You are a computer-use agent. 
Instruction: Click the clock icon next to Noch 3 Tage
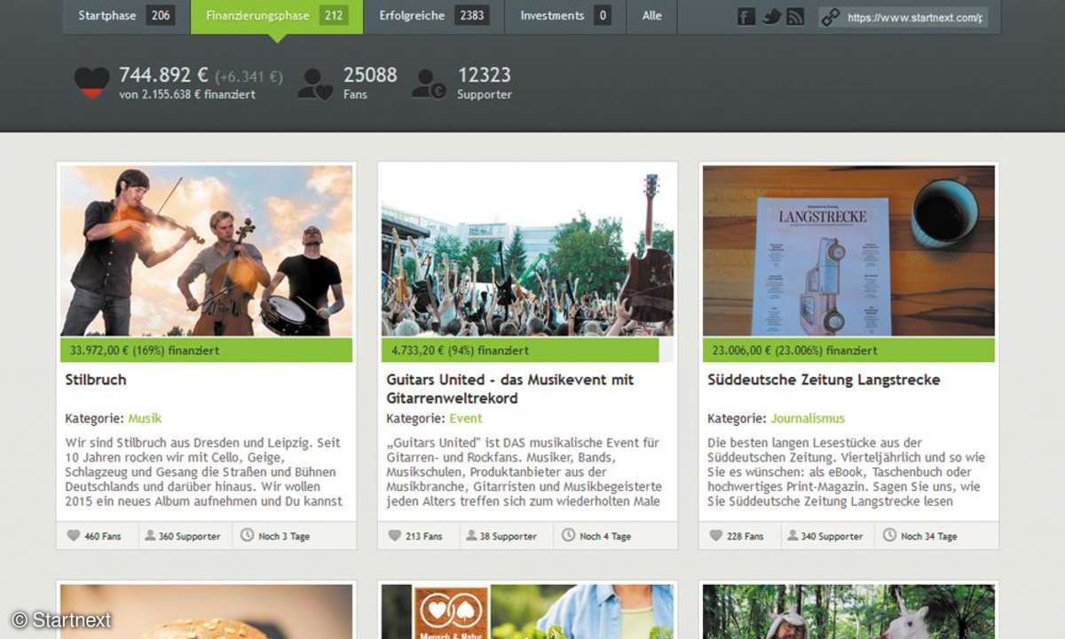tap(247, 536)
